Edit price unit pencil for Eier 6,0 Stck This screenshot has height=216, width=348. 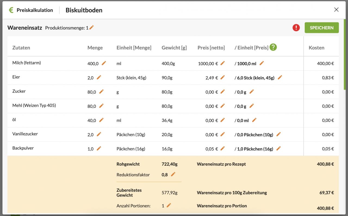coord(280,77)
